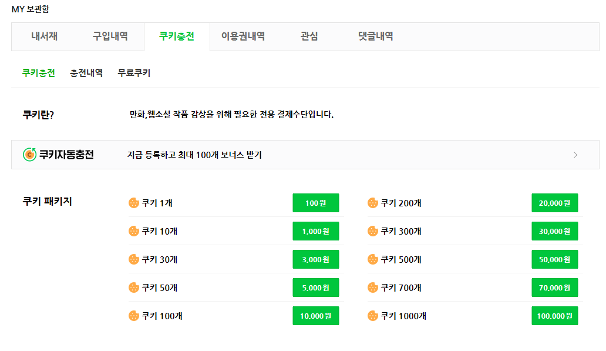Click the 70,000원 price button
This screenshot has width=606, height=351.
coord(554,288)
